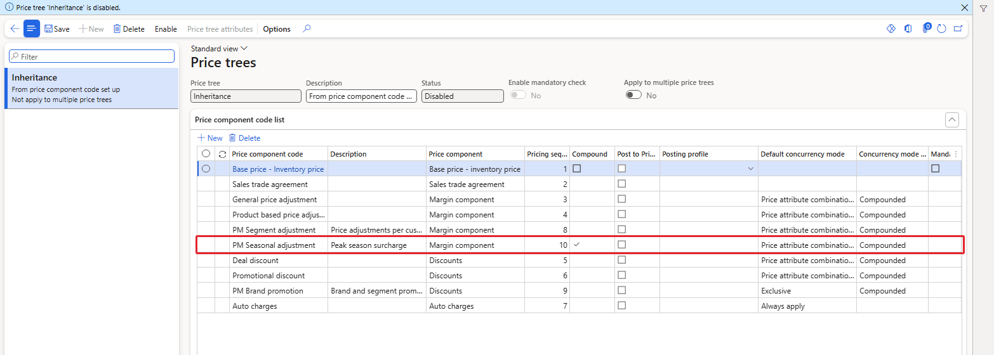Open in Office icon

pyautogui.click(x=908, y=29)
